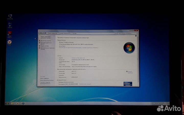Open Windows Explorer folder in taskbar
The image size is (184, 115).
click(13, 103)
